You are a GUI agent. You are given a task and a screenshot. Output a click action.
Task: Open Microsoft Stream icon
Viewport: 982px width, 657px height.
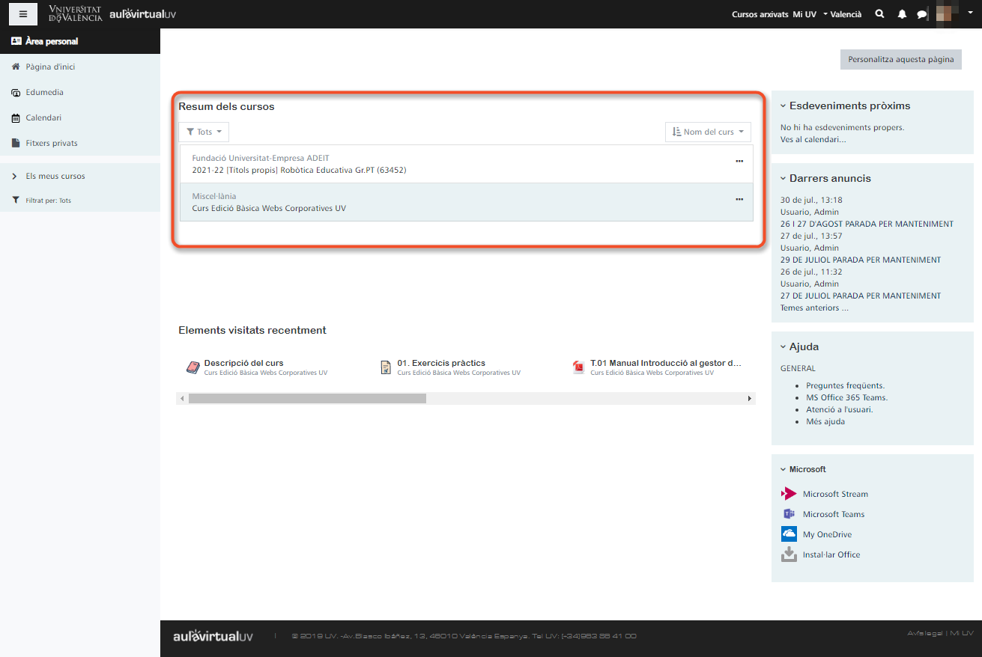[x=789, y=494]
